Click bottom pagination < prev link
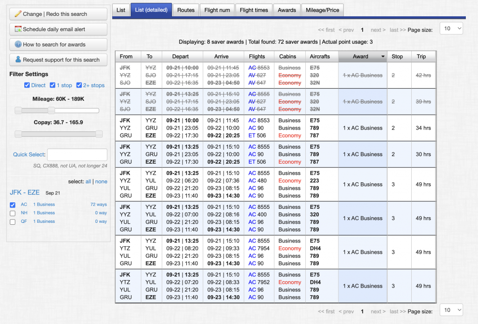 (x=346, y=311)
